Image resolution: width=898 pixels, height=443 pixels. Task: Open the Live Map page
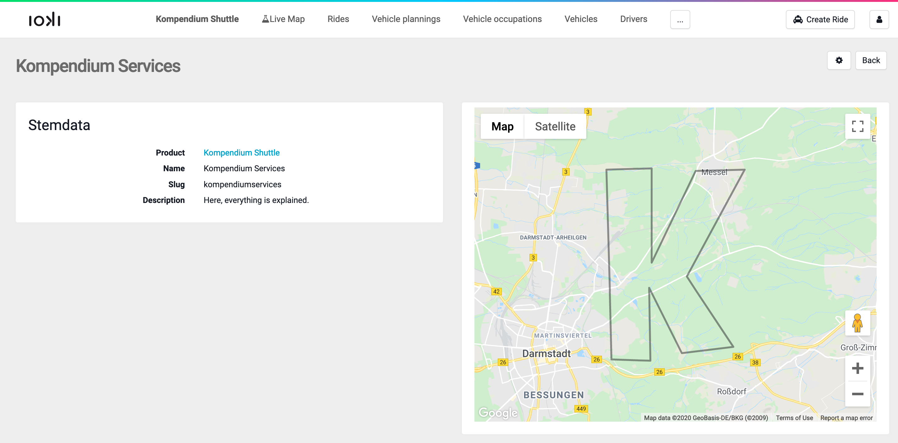point(283,19)
